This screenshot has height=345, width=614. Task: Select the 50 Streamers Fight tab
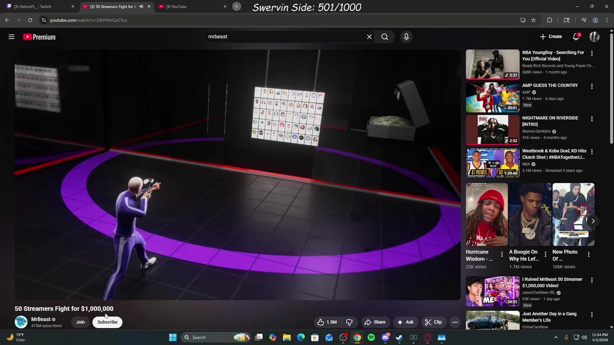[112, 7]
